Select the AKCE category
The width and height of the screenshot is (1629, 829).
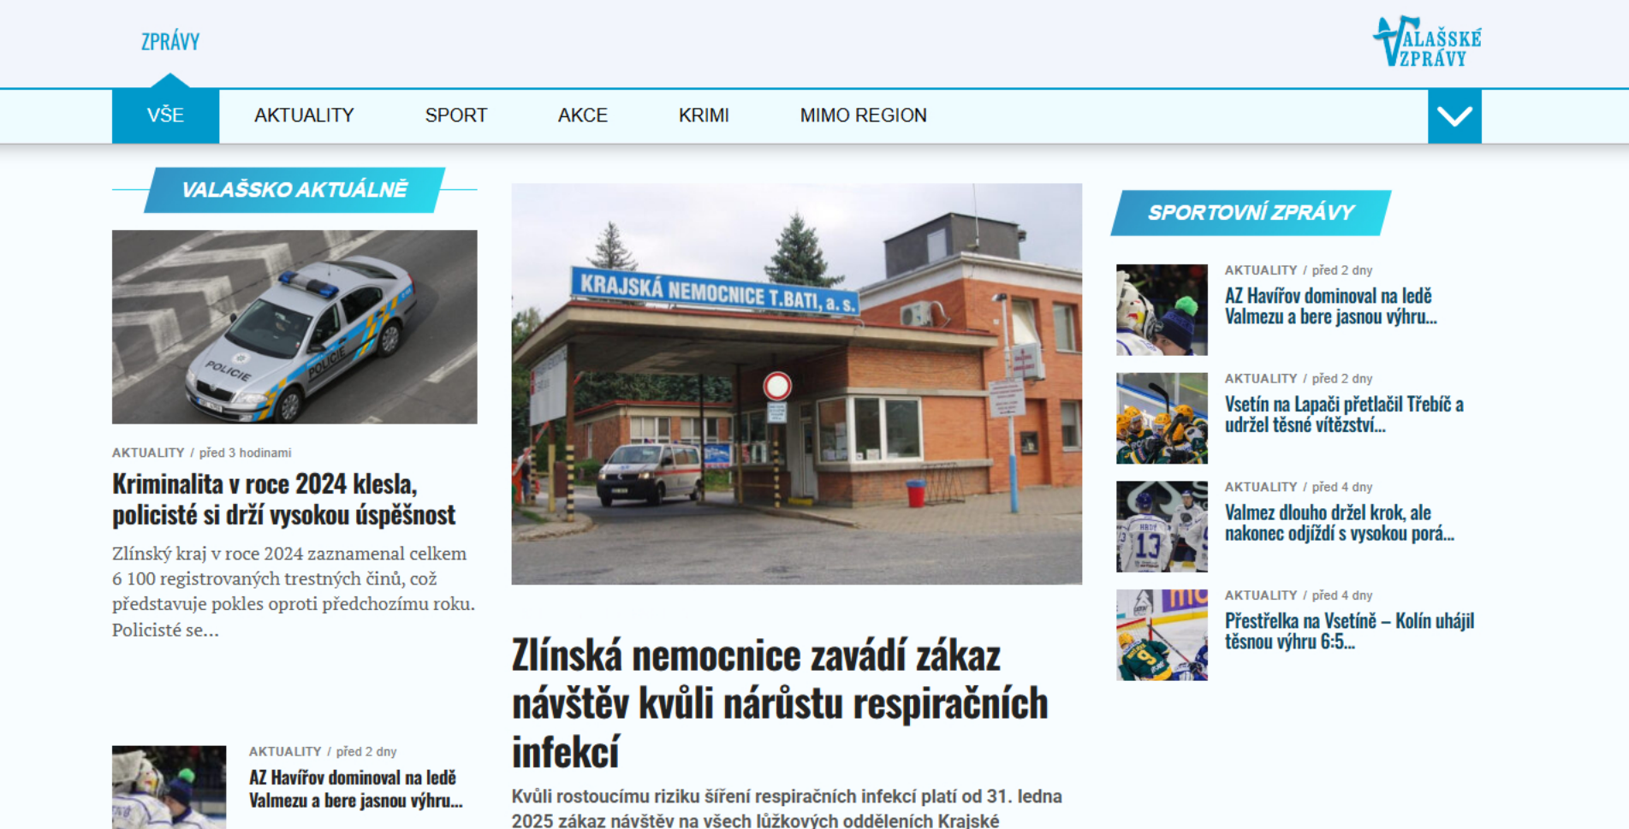coord(583,115)
